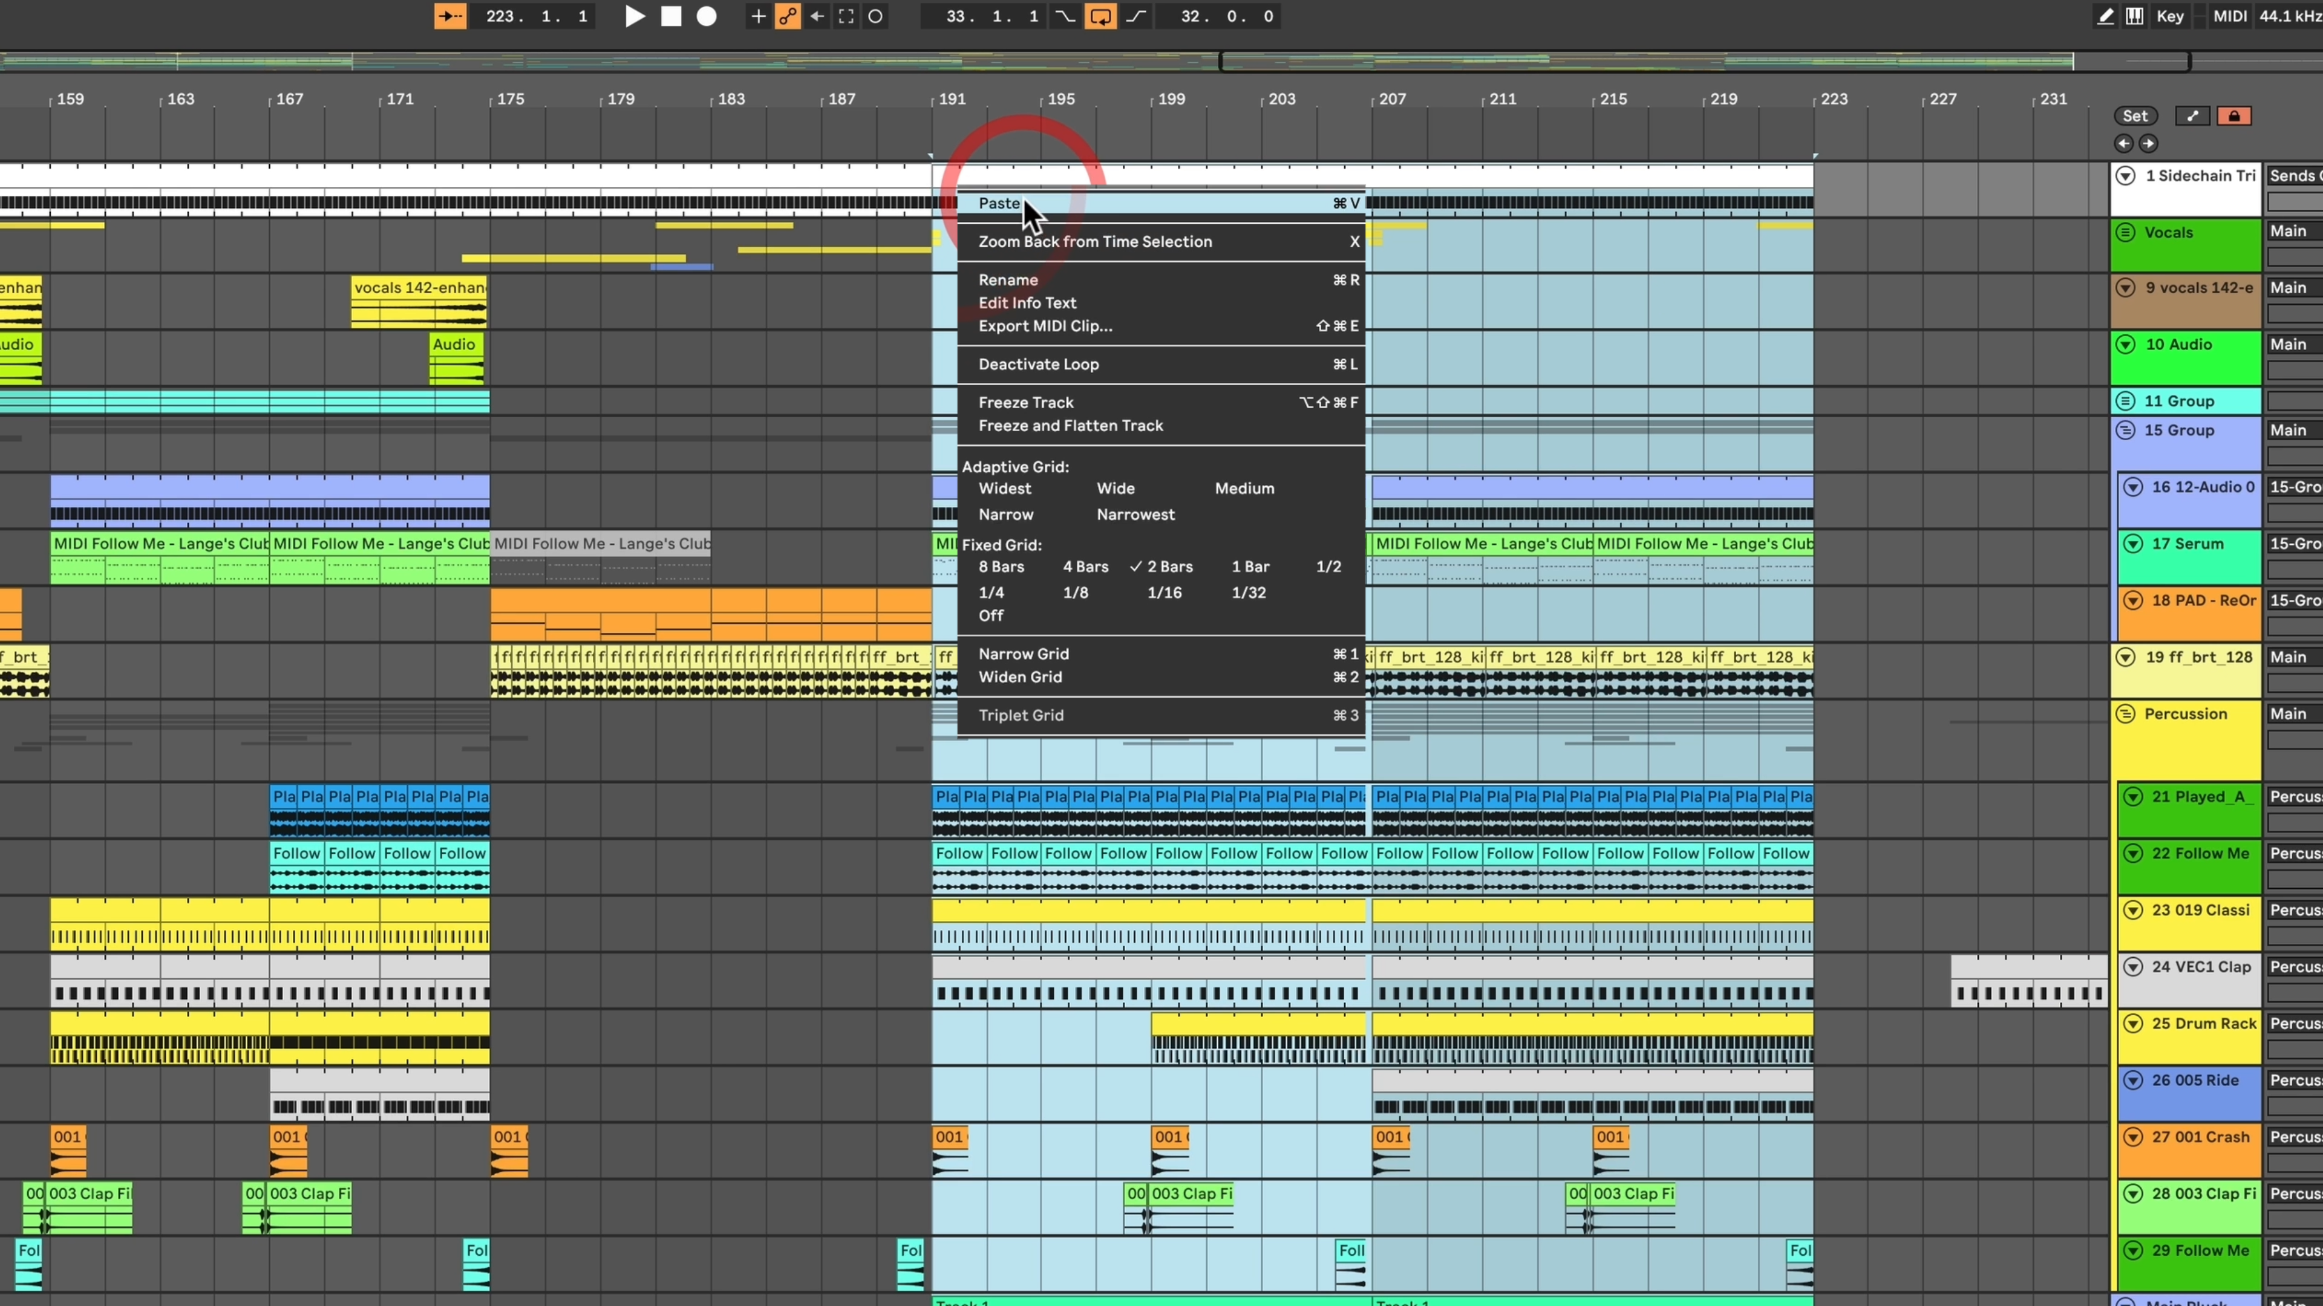Choose Deactivate Loop menu entry

coord(1161,364)
